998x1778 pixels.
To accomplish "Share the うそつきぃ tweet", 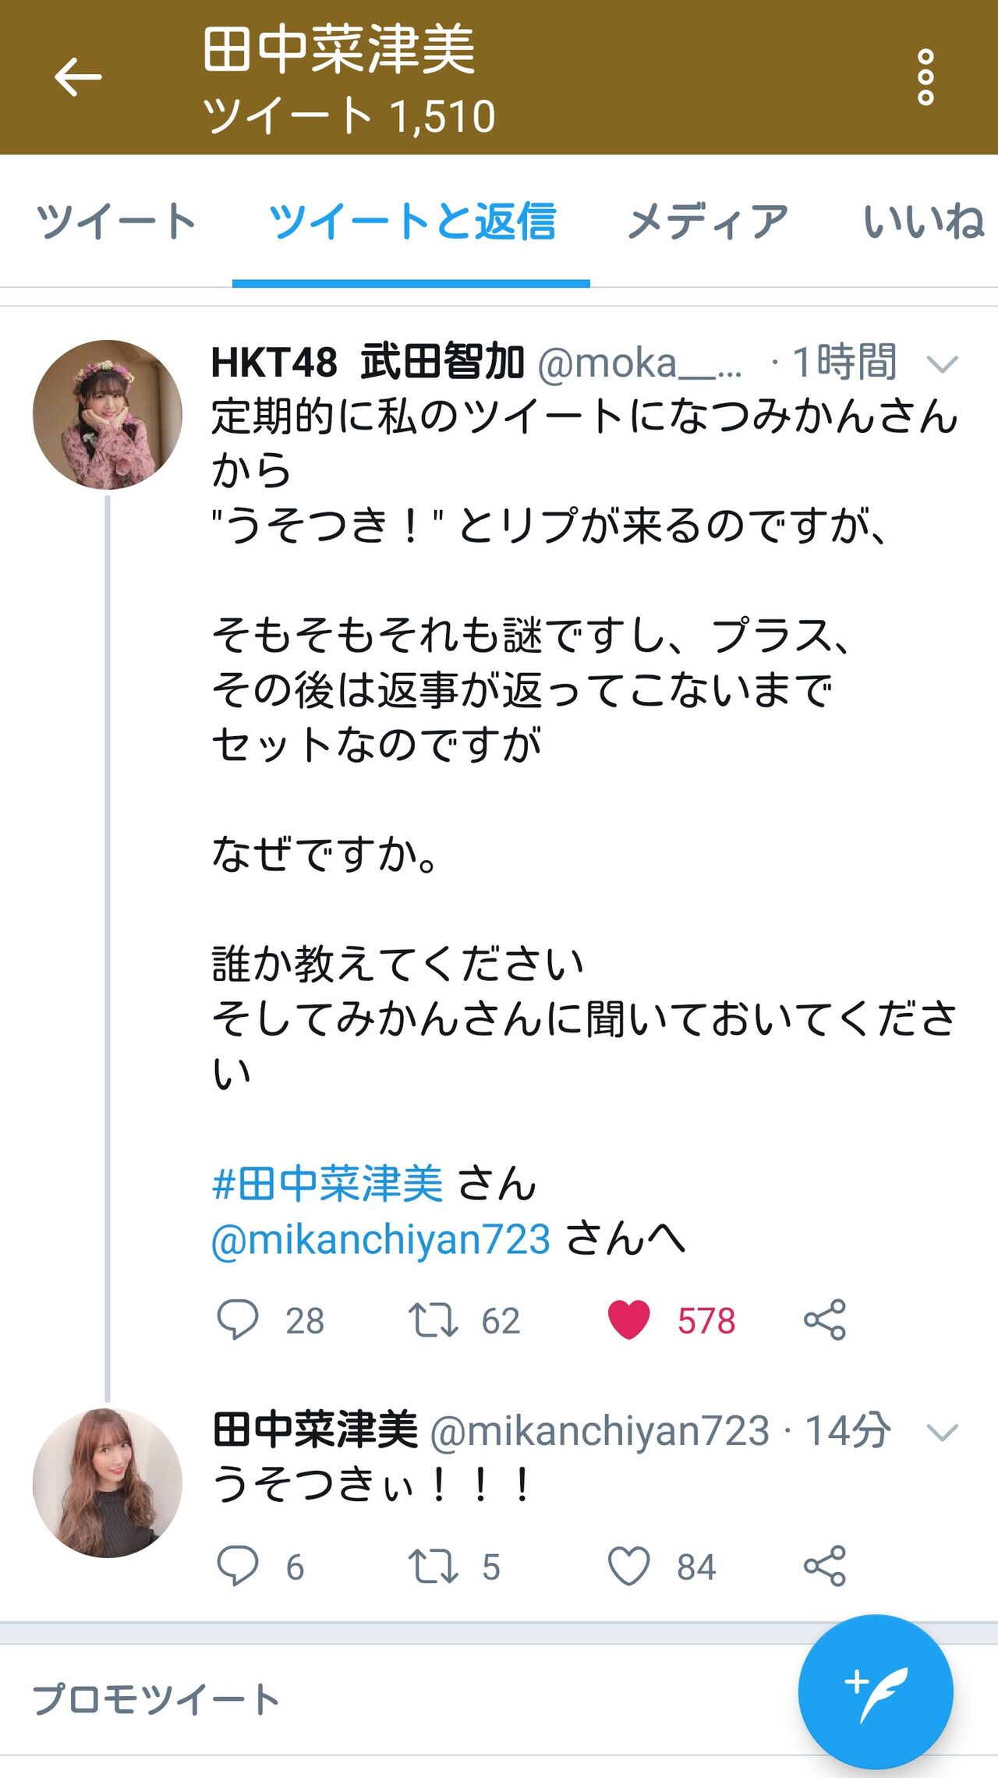I will [x=825, y=1566].
